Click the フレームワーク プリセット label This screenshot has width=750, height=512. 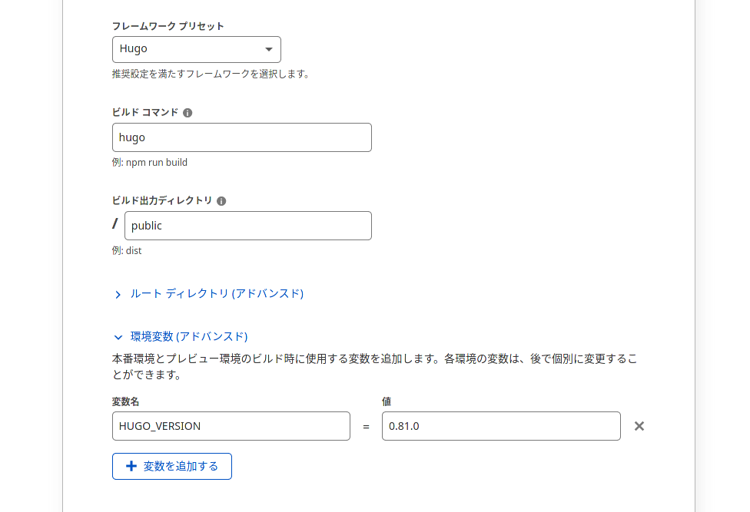(168, 26)
